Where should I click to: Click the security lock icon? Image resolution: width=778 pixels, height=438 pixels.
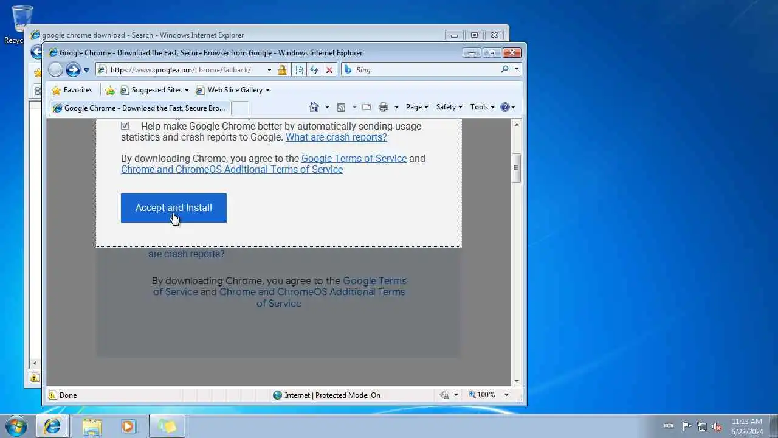click(x=282, y=70)
